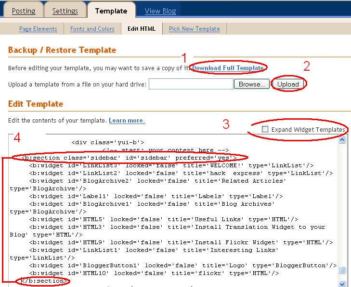Screen dimensions: 351x287
Task: Place cursor on the closing </b:section> tag
Action: 41,281
